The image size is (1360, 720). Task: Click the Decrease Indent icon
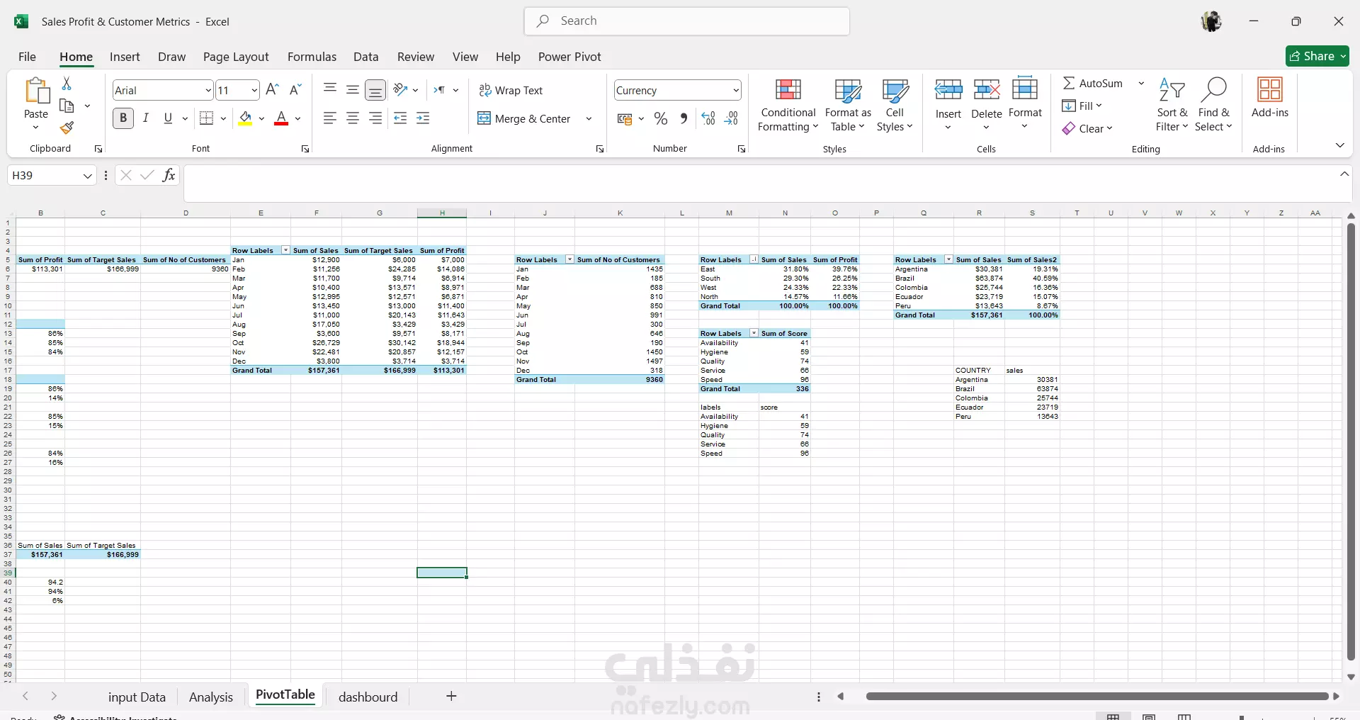(400, 118)
